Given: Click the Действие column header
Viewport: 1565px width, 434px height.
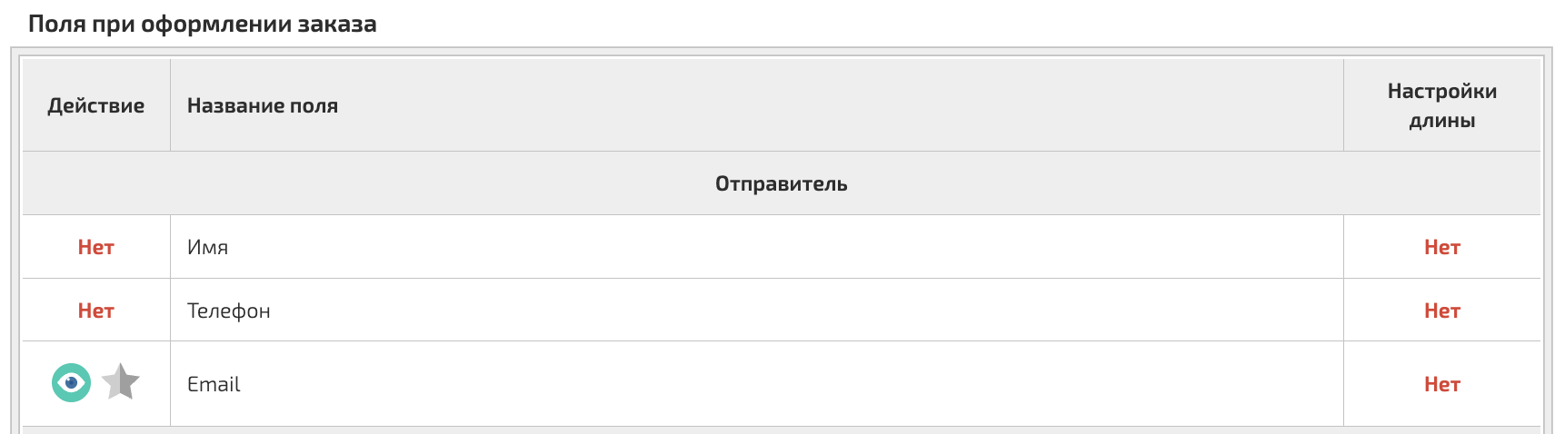Looking at the screenshot, I should (95, 105).
